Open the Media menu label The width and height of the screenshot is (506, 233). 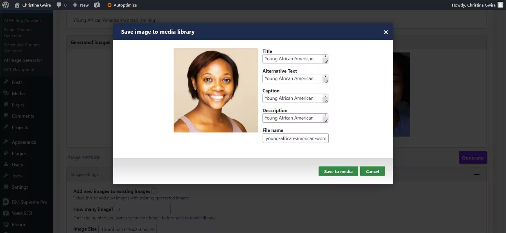(x=18, y=93)
